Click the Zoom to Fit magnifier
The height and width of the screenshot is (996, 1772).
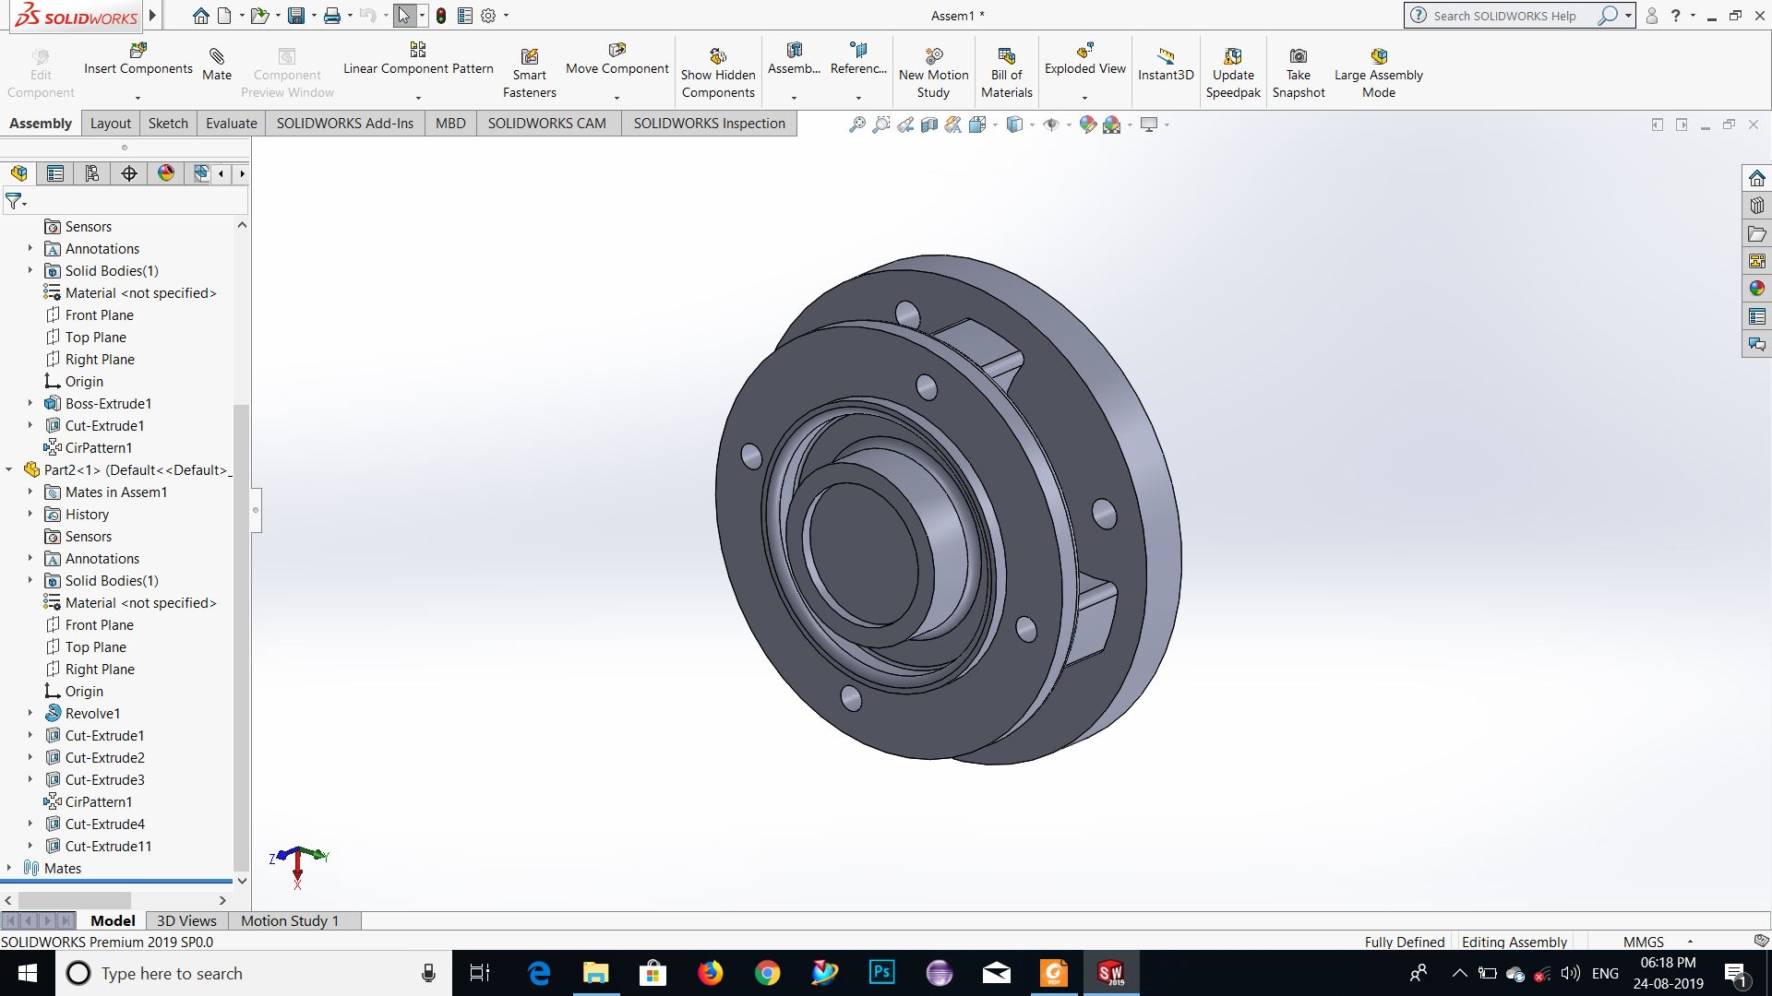[856, 125]
